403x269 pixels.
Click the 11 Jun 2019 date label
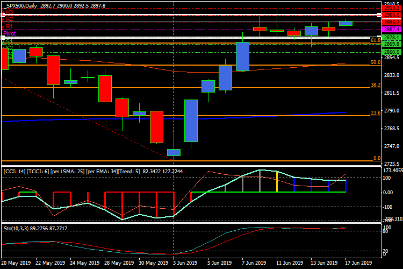tap(290, 263)
